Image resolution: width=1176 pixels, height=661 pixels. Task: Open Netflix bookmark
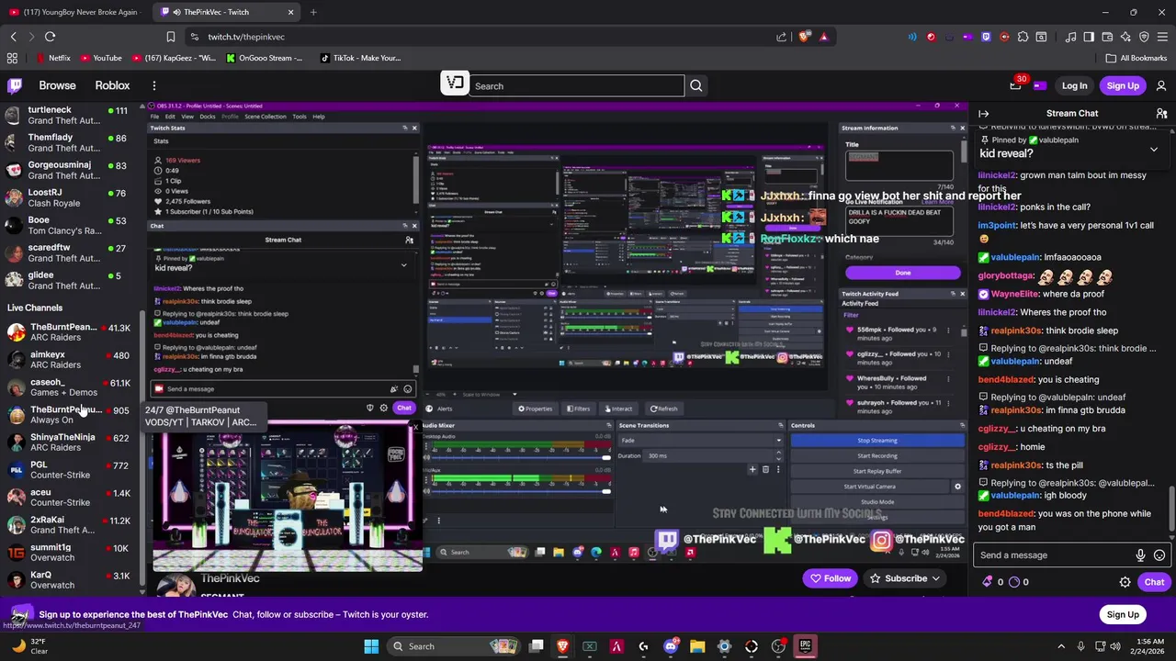[x=53, y=58]
